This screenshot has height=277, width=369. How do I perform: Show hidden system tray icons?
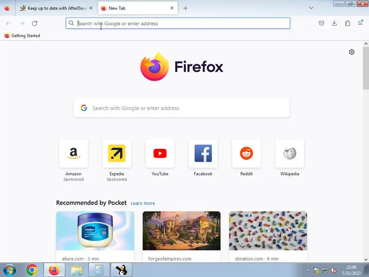[x=307, y=270]
